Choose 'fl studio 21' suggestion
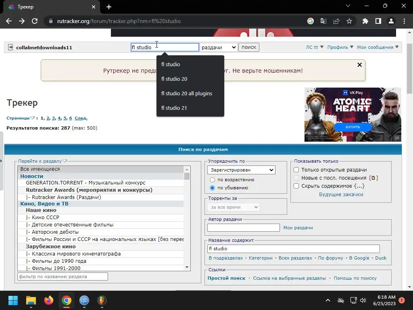This screenshot has width=413, height=310. tap(190, 108)
